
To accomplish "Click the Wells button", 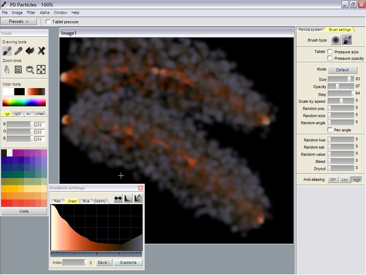I will tap(24, 211).
